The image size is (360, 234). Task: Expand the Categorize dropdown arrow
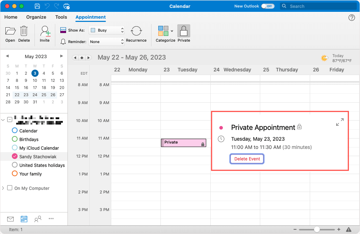(172, 31)
